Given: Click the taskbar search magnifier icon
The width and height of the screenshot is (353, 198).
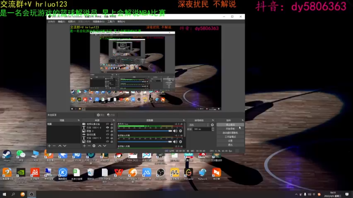Looking at the screenshot, I should coord(13,194).
